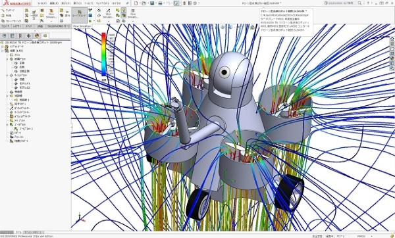This screenshot has height=238, width=395.
Task: Collapse the Cut Plots tree node
Action: (7, 59)
